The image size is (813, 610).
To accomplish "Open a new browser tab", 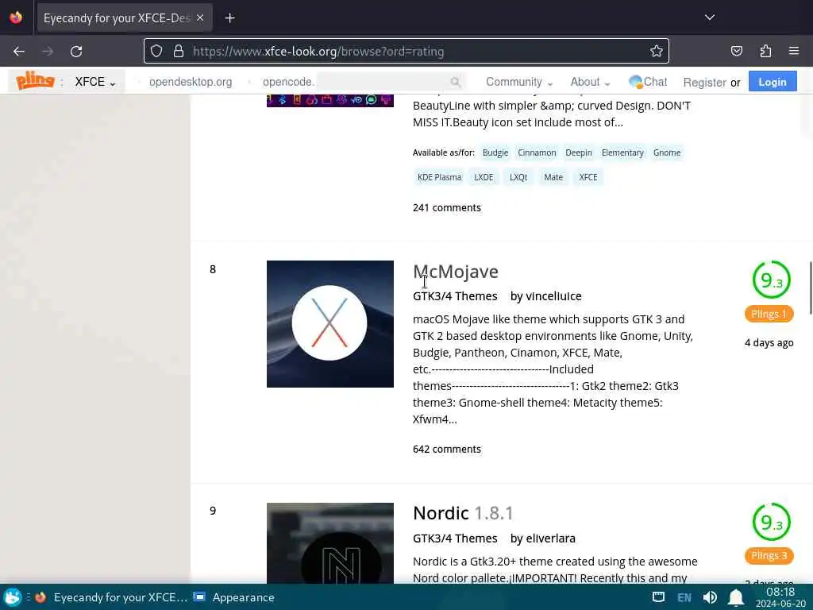I will point(229,18).
